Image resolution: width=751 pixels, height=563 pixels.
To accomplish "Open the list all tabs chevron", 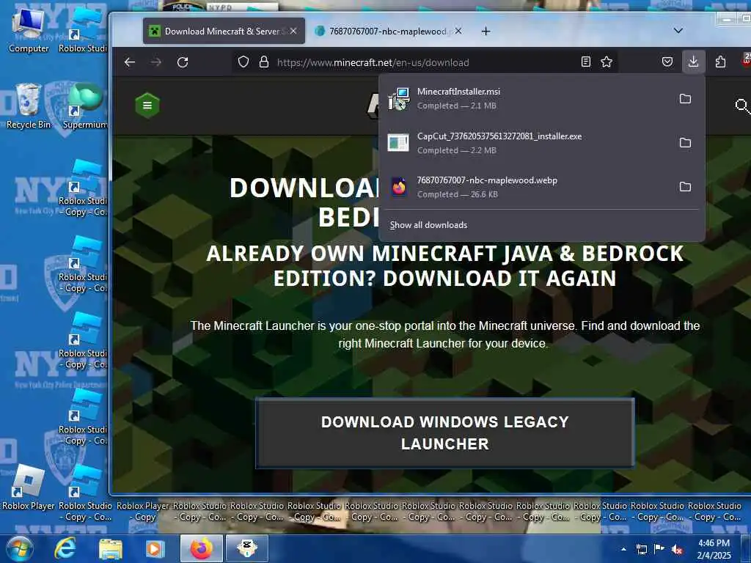I will pos(678,31).
